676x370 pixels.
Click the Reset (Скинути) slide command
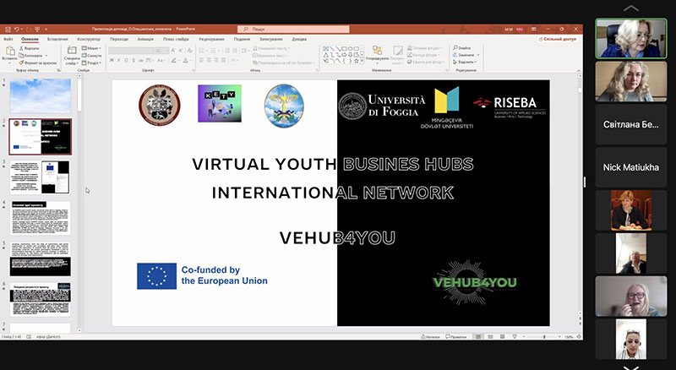point(92,55)
